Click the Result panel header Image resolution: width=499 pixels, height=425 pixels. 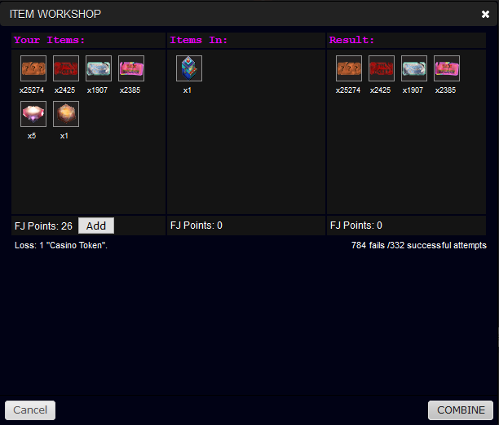[x=351, y=40]
